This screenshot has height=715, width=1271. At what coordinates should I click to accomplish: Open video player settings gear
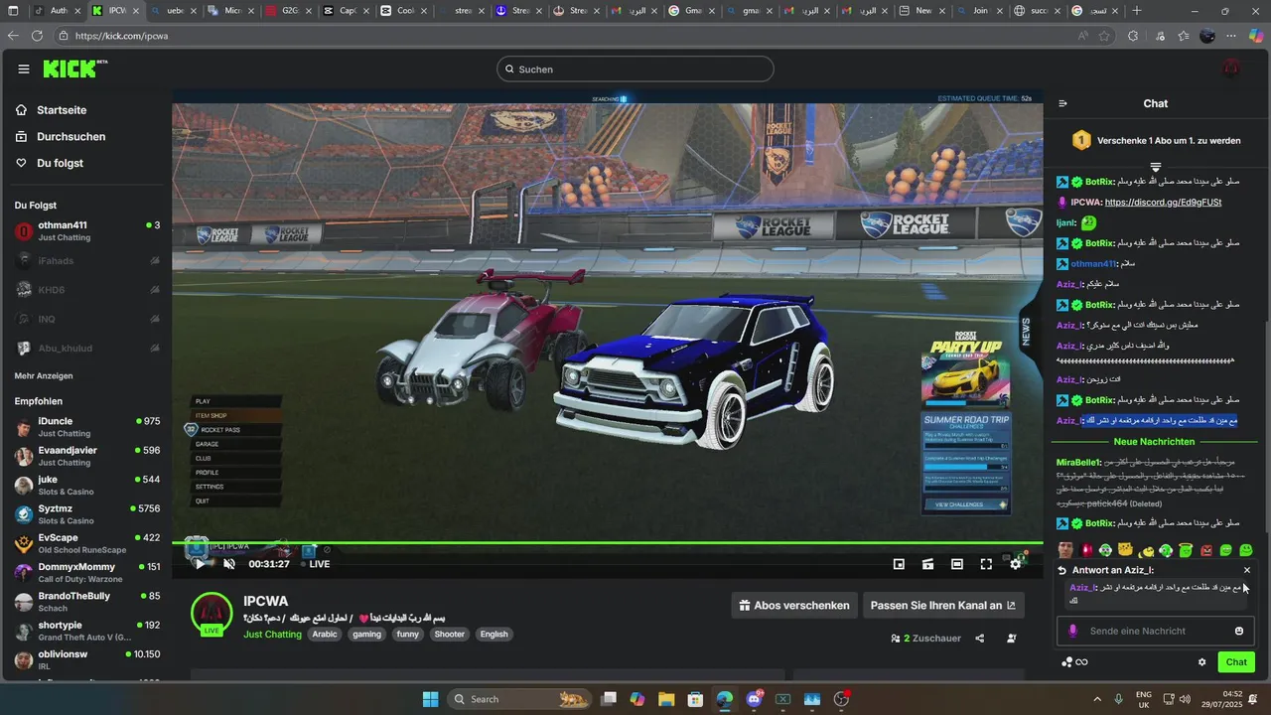point(1016,564)
